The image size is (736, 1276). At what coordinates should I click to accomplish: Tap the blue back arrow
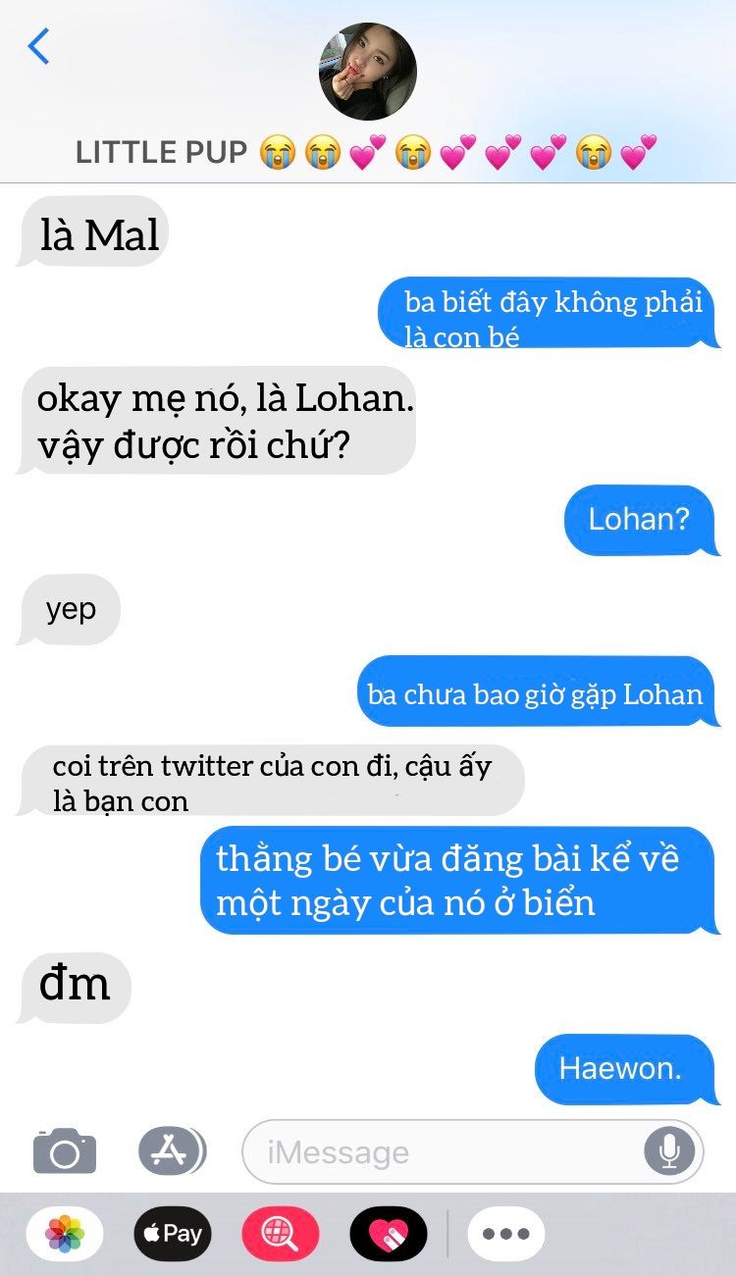tap(38, 46)
